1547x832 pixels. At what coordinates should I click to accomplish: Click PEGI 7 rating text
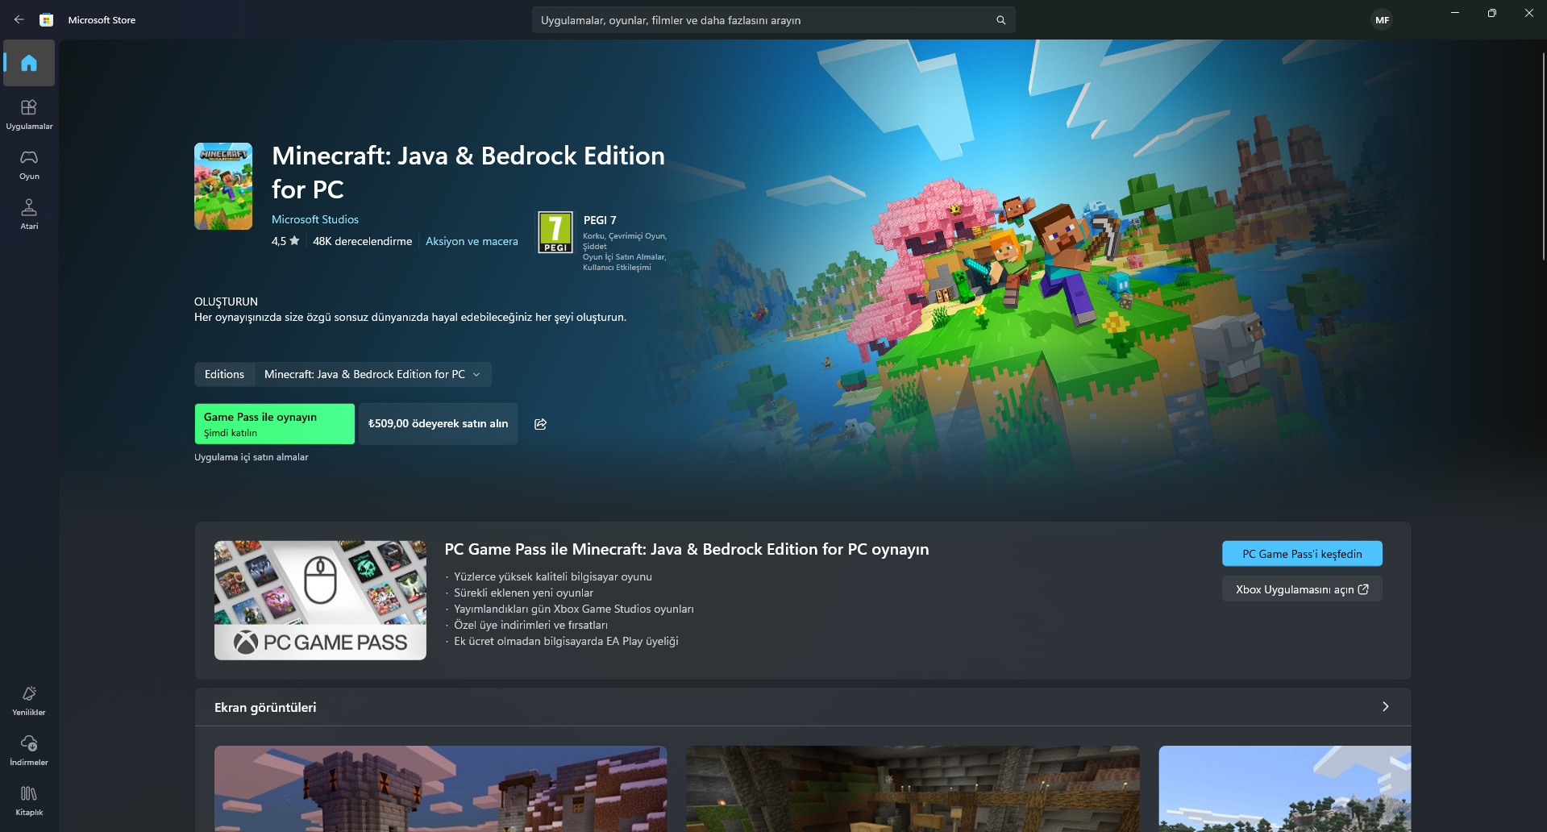[x=600, y=220]
